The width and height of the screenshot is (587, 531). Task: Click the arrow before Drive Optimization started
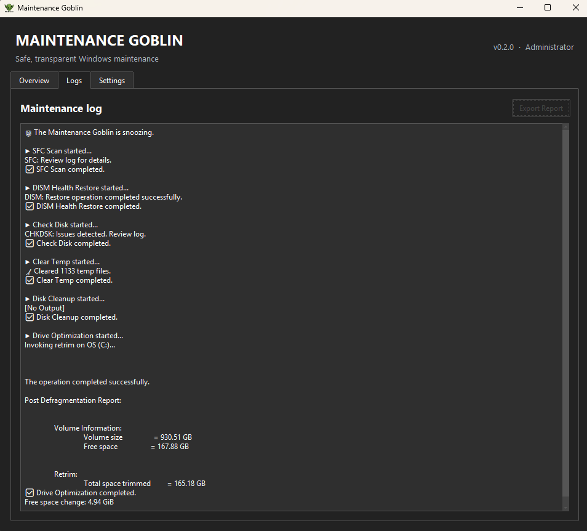click(27, 336)
